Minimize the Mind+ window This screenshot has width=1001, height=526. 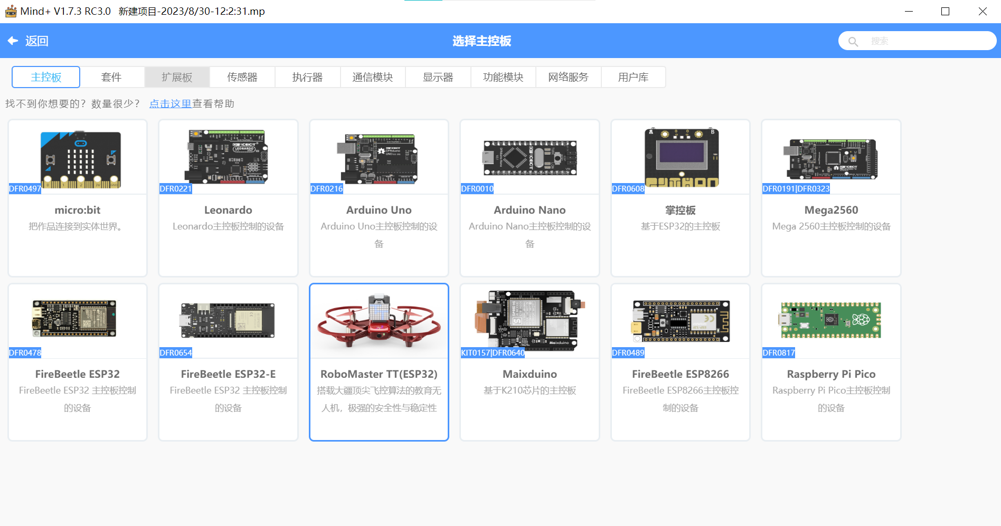point(909,11)
